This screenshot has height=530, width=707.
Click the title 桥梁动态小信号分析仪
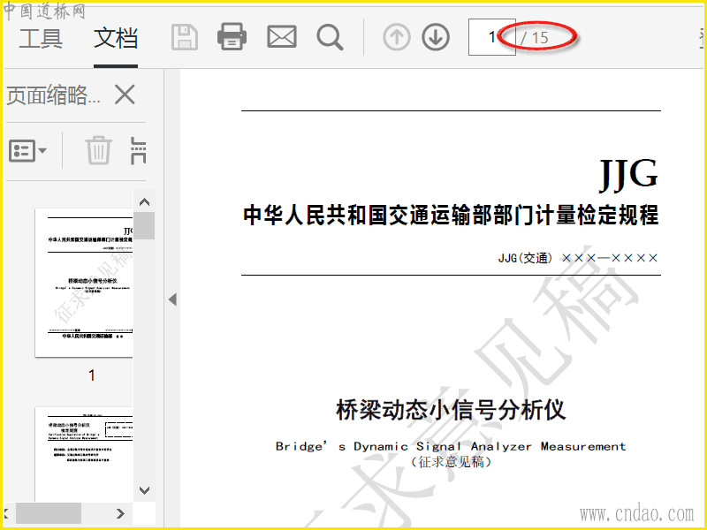[451, 410]
